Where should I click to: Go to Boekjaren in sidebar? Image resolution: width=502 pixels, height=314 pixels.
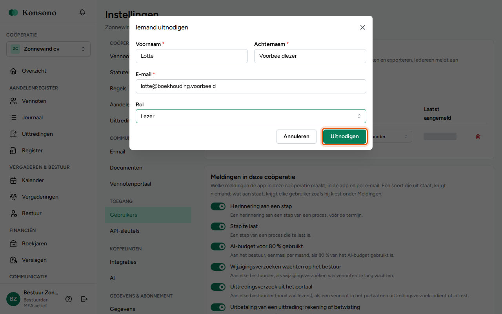[x=48, y=244]
